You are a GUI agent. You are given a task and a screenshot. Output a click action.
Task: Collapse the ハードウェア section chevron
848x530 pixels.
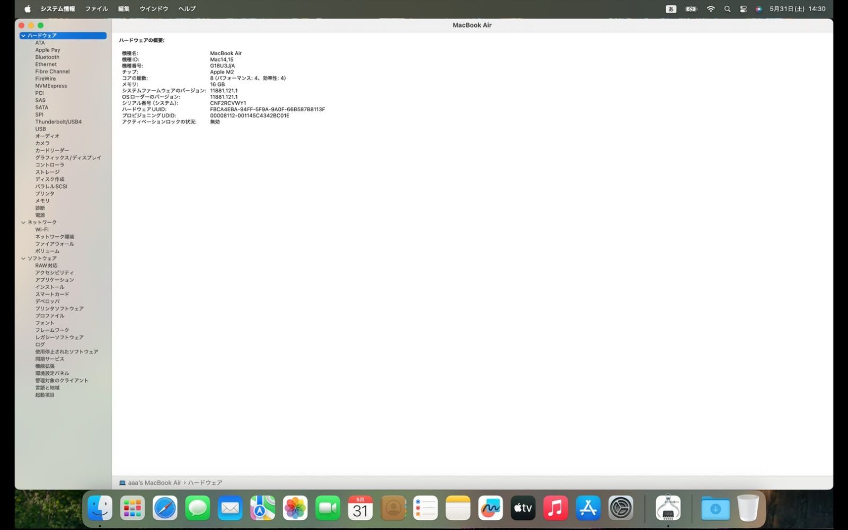[x=23, y=36]
